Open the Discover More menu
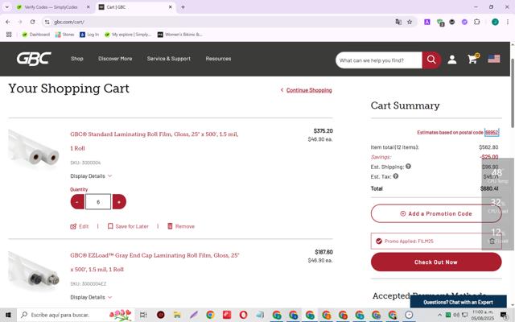This screenshot has width=515, height=322. [x=115, y=59]
